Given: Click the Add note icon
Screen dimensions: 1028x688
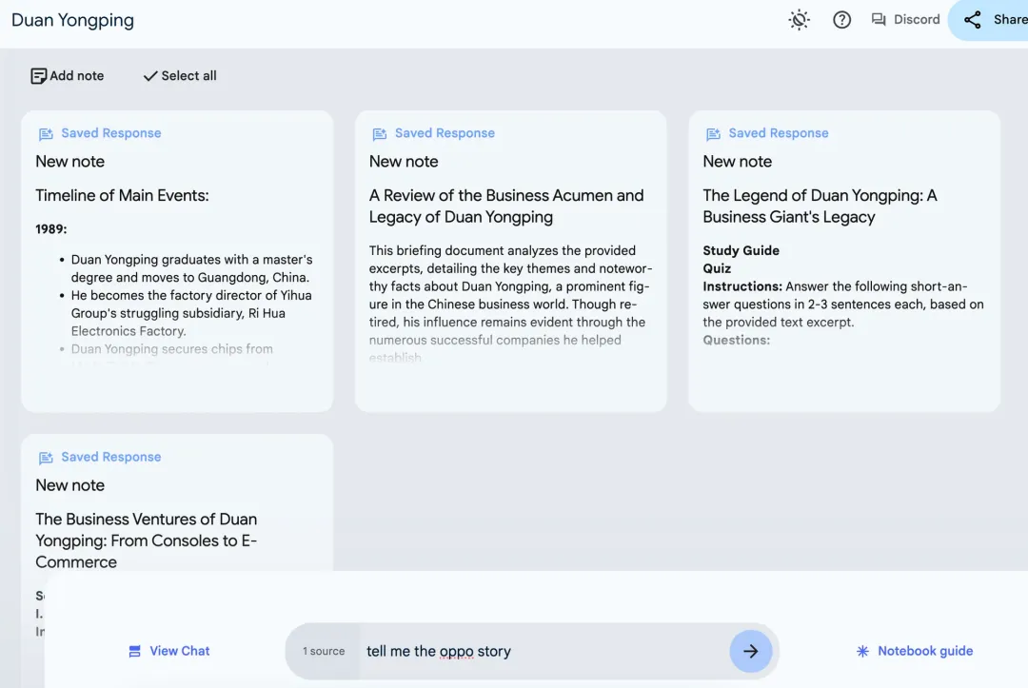Looking at the screenshot, I should click(38, 76).
